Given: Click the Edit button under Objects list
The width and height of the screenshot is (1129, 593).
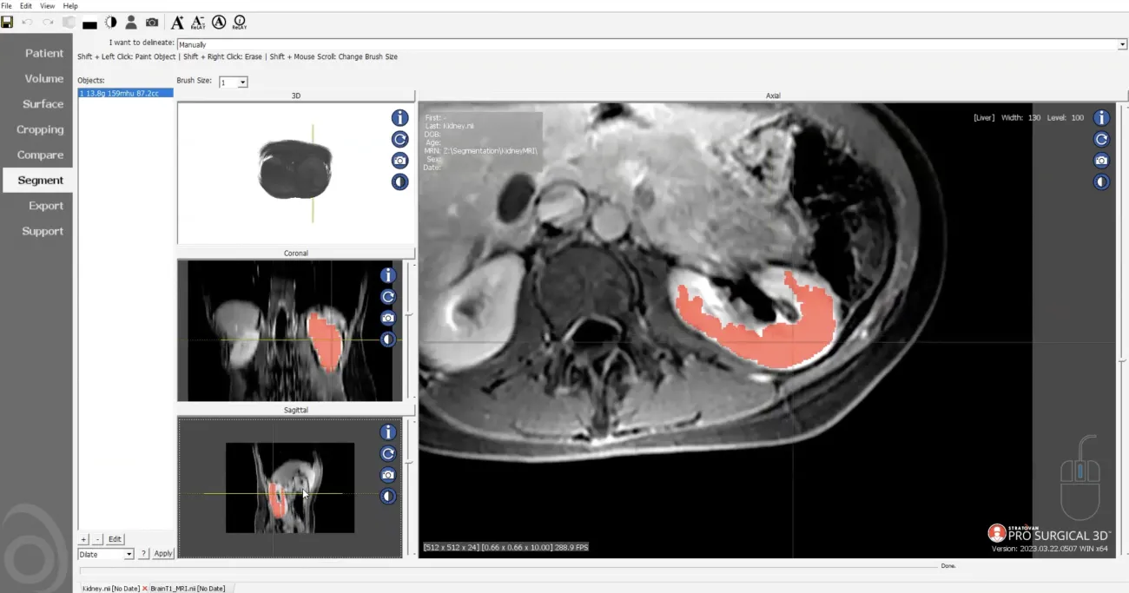Looking at the screenshot, I should point(115,539).
